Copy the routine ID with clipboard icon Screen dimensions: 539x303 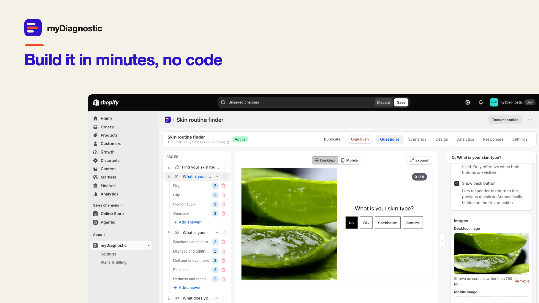coord(228,142)
